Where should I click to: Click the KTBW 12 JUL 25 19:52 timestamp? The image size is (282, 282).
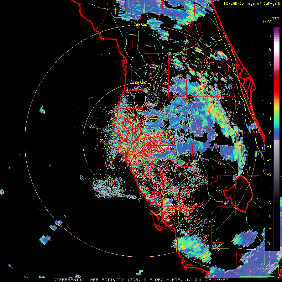200,280
